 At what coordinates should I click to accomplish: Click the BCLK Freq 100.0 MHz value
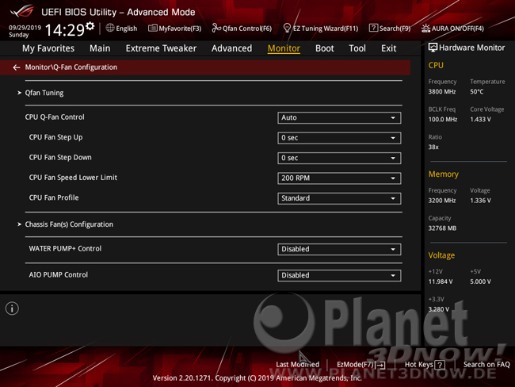pyautogui.click(x=442, y=120)
